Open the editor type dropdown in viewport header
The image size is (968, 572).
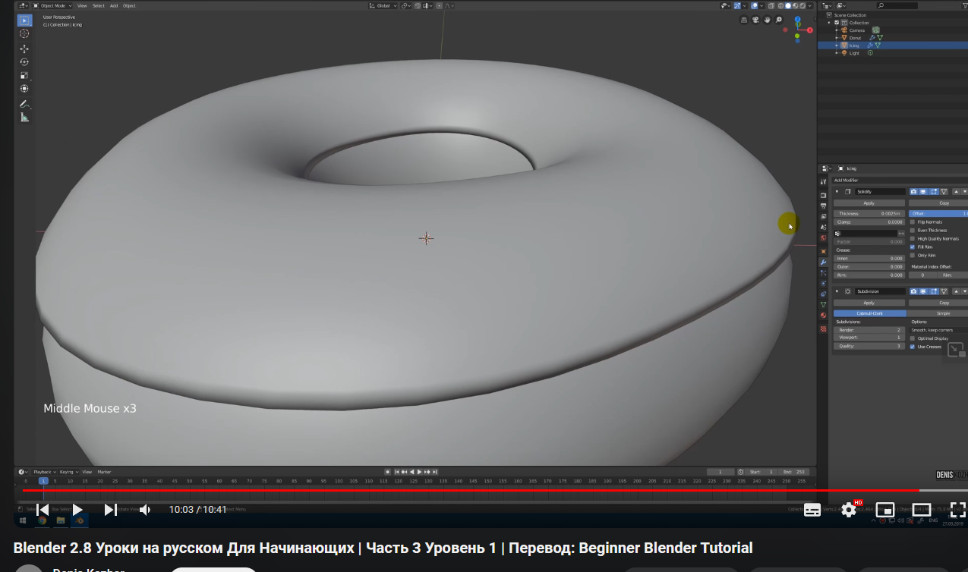(24, 5)
